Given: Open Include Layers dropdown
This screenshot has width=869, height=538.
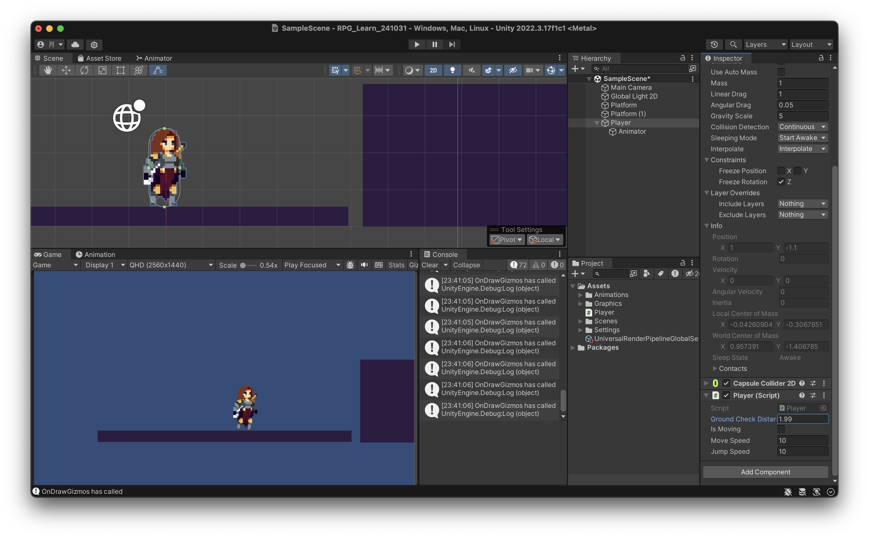Looking at the screenshot, I should coord(803,203).
